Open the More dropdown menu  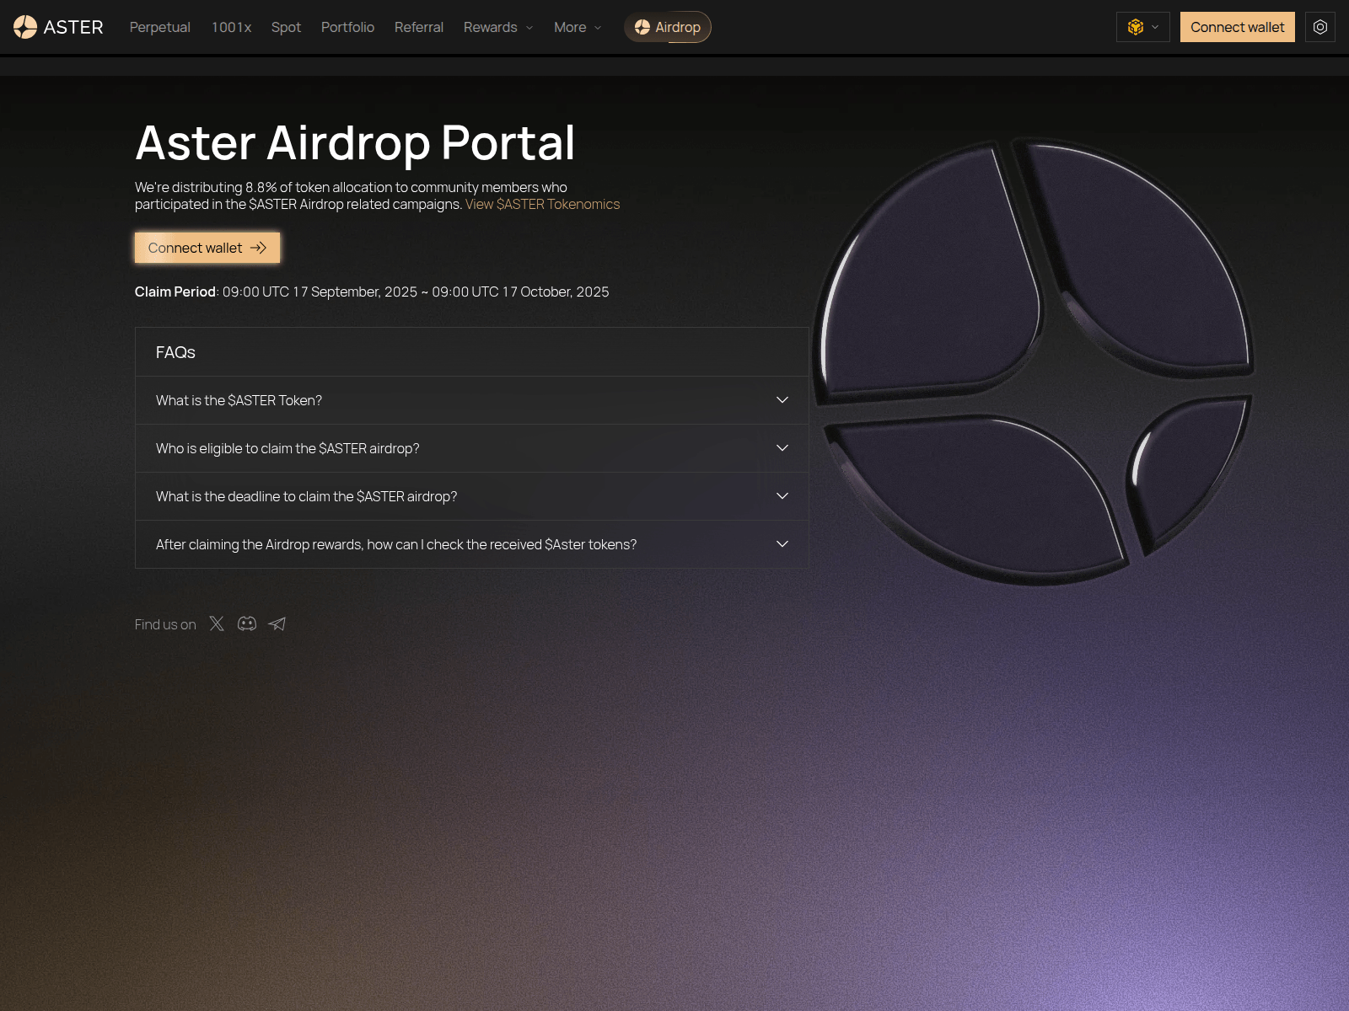(576, 27)
